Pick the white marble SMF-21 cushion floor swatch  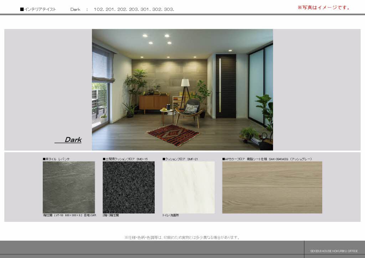pos(189,187)
